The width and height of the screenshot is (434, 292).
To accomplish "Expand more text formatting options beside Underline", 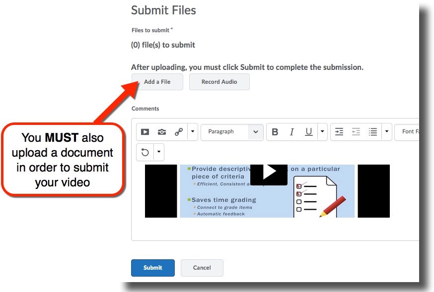I will point(322,132).
